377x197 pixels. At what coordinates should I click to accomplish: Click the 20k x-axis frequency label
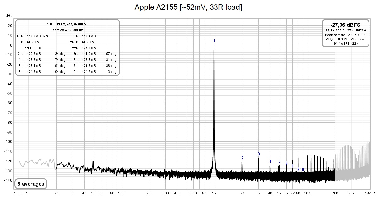click(x=335, y=193)
